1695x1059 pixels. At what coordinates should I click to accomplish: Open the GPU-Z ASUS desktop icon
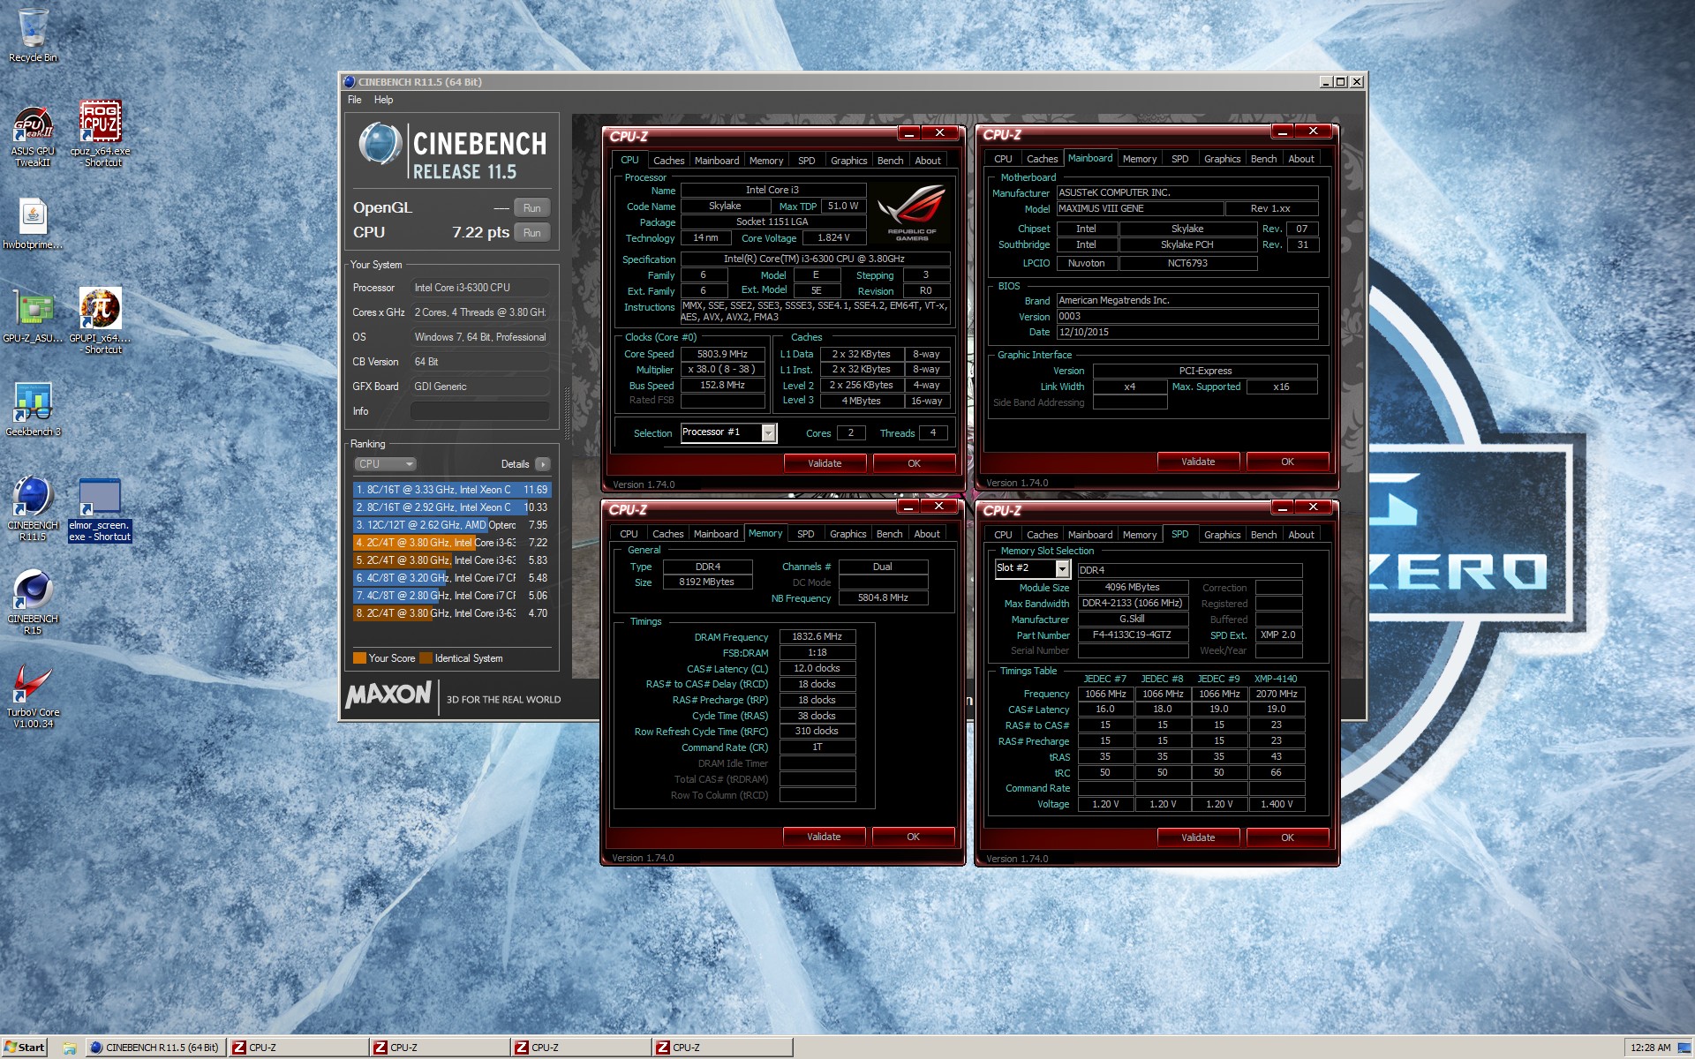point(33,318)
